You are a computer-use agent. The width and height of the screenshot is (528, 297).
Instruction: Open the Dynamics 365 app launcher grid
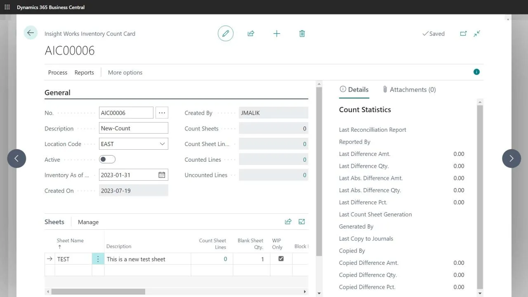pos(7,7)
